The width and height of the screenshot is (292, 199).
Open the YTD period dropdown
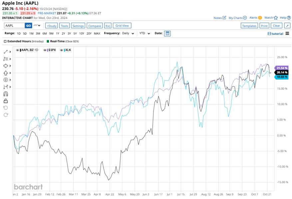(145, 33)
